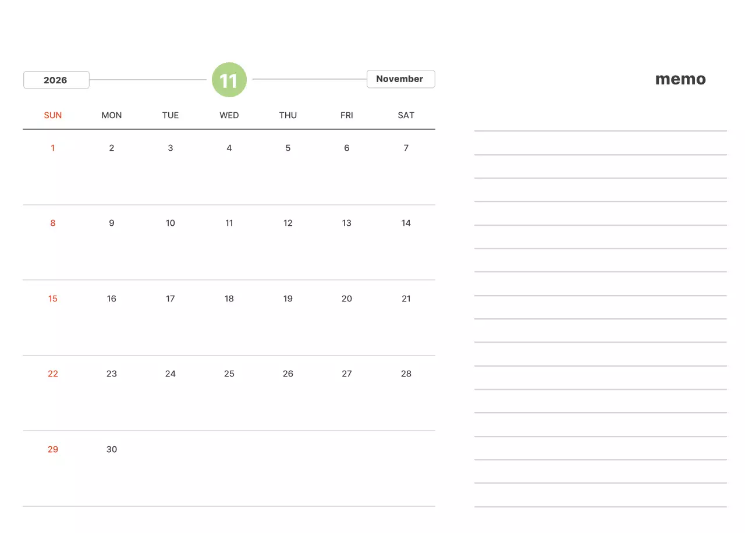This screenshot has height=533, width=745.
Task: Select Sunday November 1
Action: click(x=53, y=148)
